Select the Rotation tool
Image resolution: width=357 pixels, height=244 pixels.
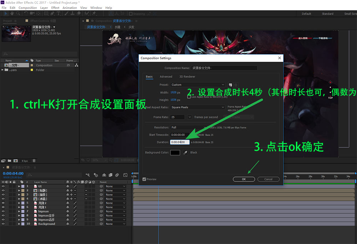pos(26,14)
